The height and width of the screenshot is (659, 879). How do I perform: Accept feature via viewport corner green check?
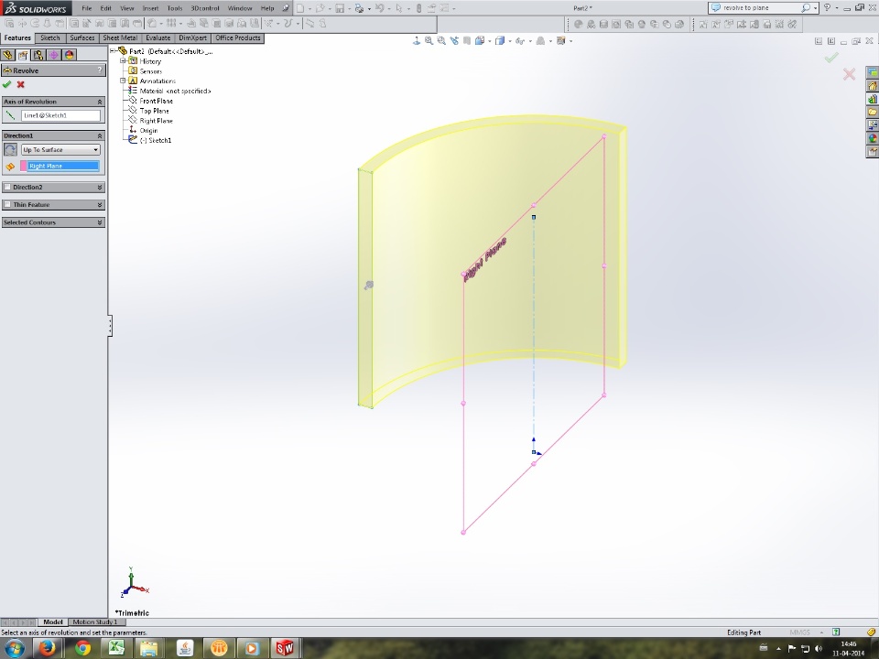[831, 57]
